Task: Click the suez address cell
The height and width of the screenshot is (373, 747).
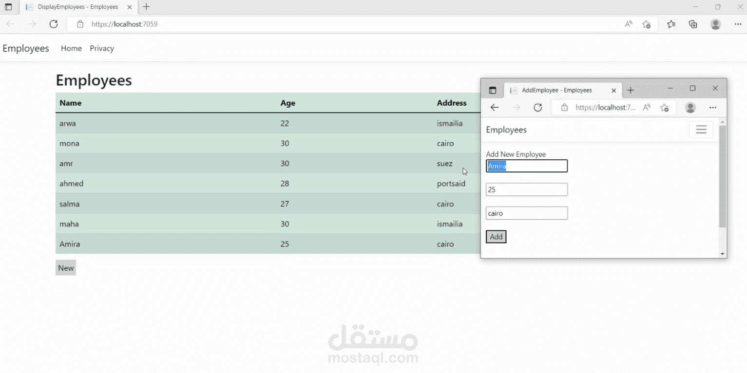Action: point(445,164)
